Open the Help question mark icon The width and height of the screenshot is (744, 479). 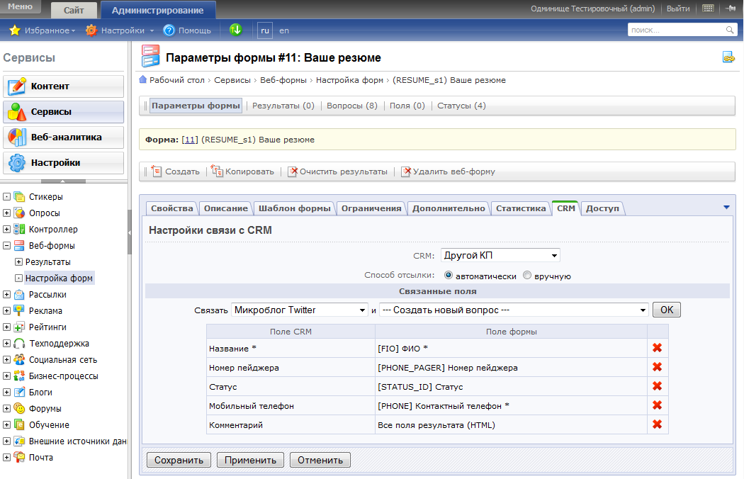coord(169,30)
